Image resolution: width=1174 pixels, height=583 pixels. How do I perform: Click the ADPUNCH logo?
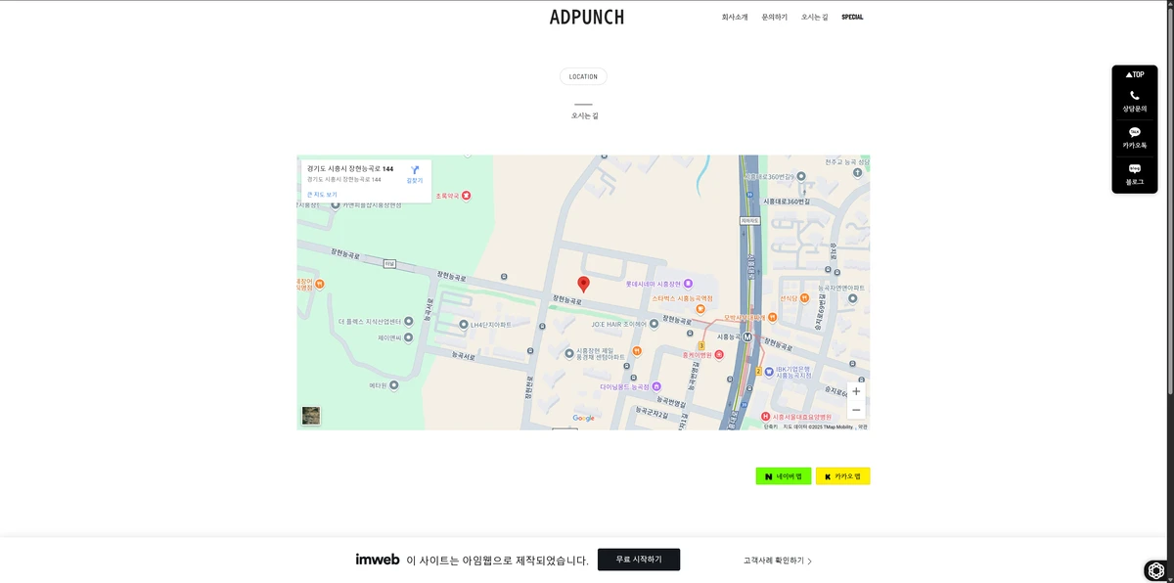coord(587,17)
